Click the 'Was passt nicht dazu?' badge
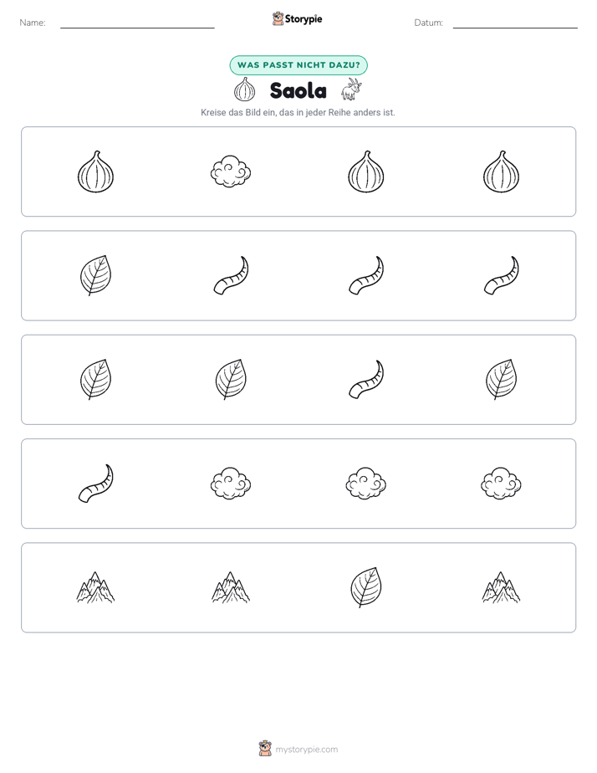 click(298, 65)
